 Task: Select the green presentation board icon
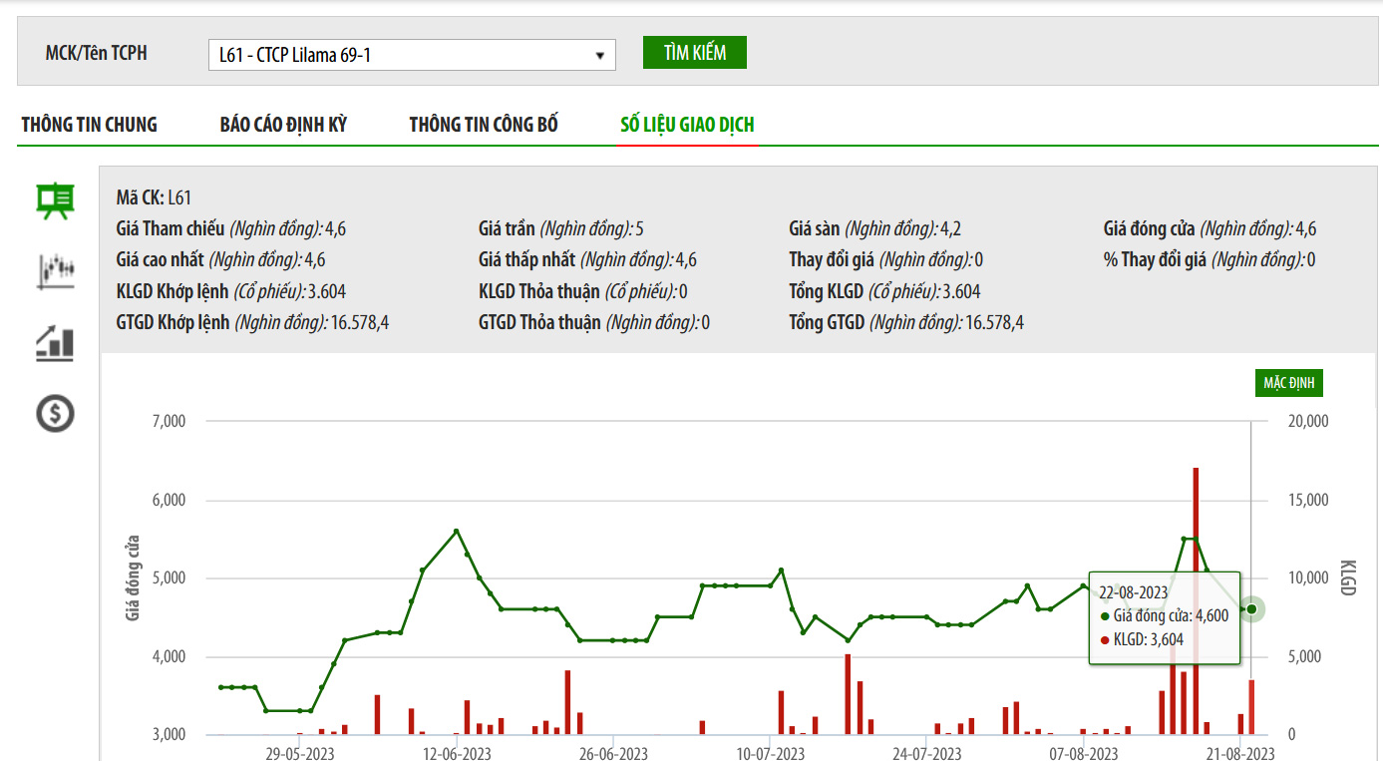click(x=55, y=200)
